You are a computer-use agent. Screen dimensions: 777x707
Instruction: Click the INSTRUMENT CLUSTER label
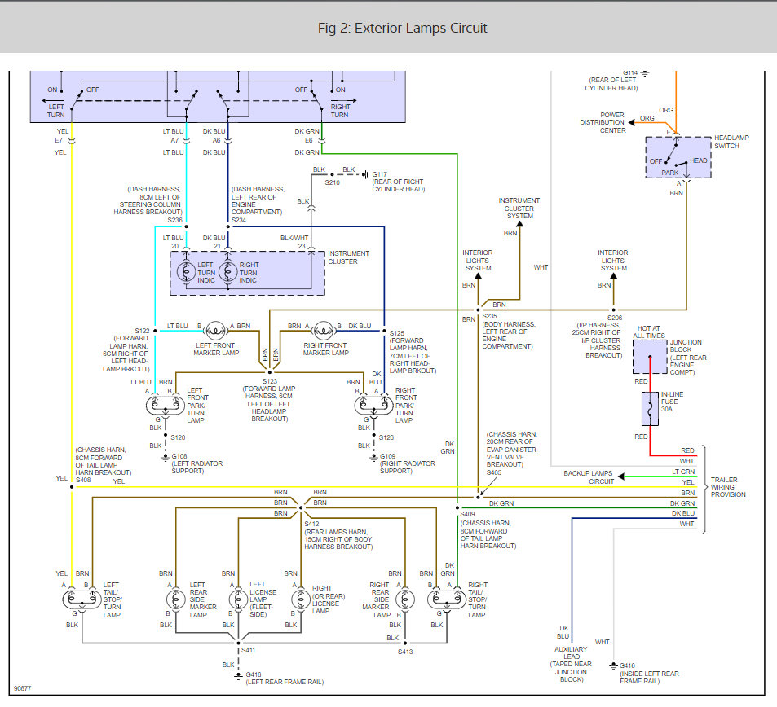pyautogui.click(x=348, y=257)
